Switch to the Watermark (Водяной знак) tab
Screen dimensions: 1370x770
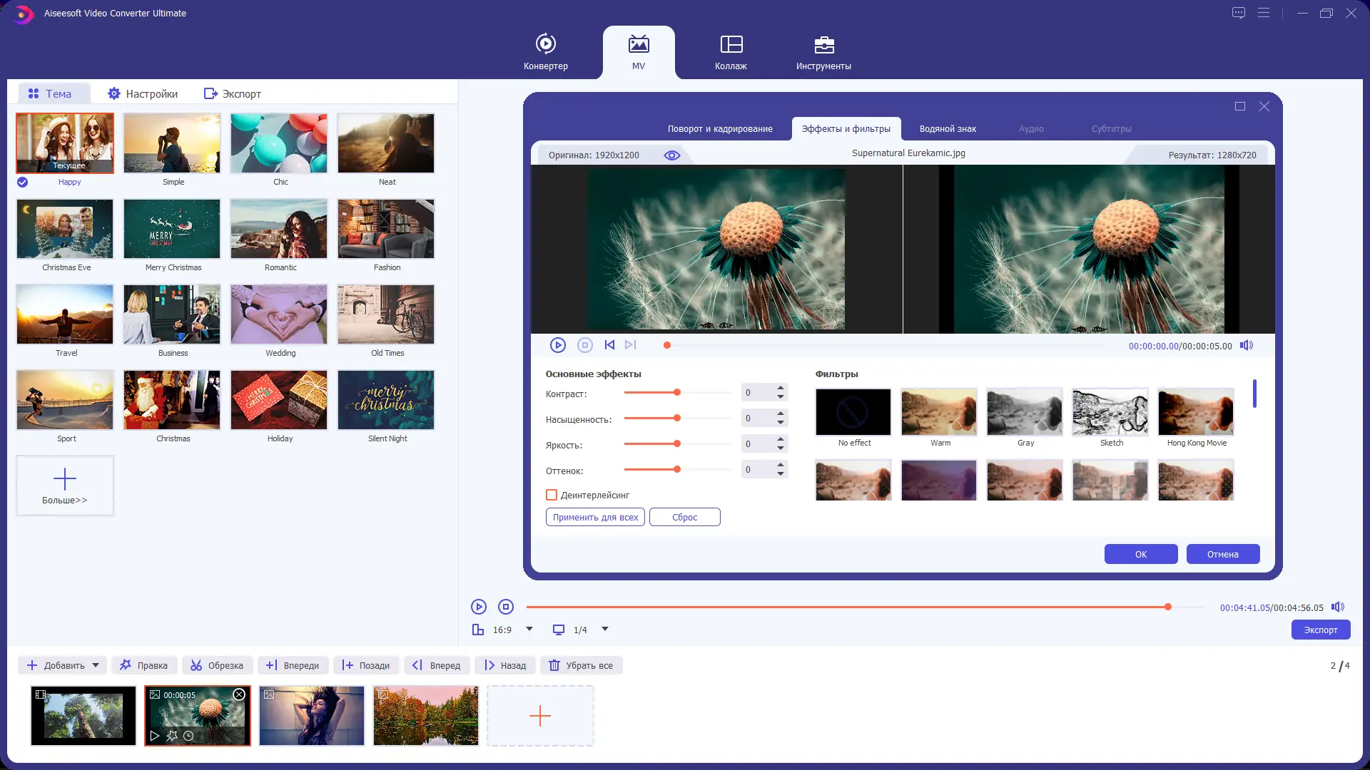tap(948, 129)
